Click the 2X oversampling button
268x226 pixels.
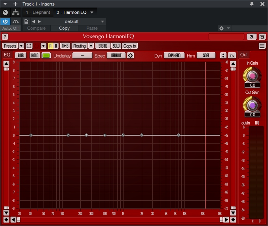coord(252,37)
